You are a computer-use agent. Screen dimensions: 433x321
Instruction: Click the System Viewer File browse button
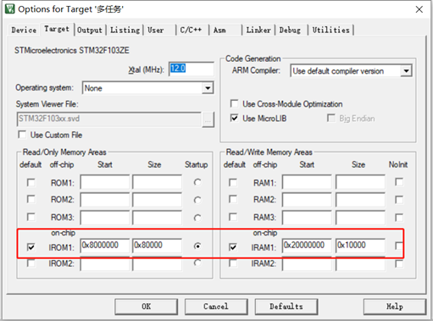tap(208, 119)
